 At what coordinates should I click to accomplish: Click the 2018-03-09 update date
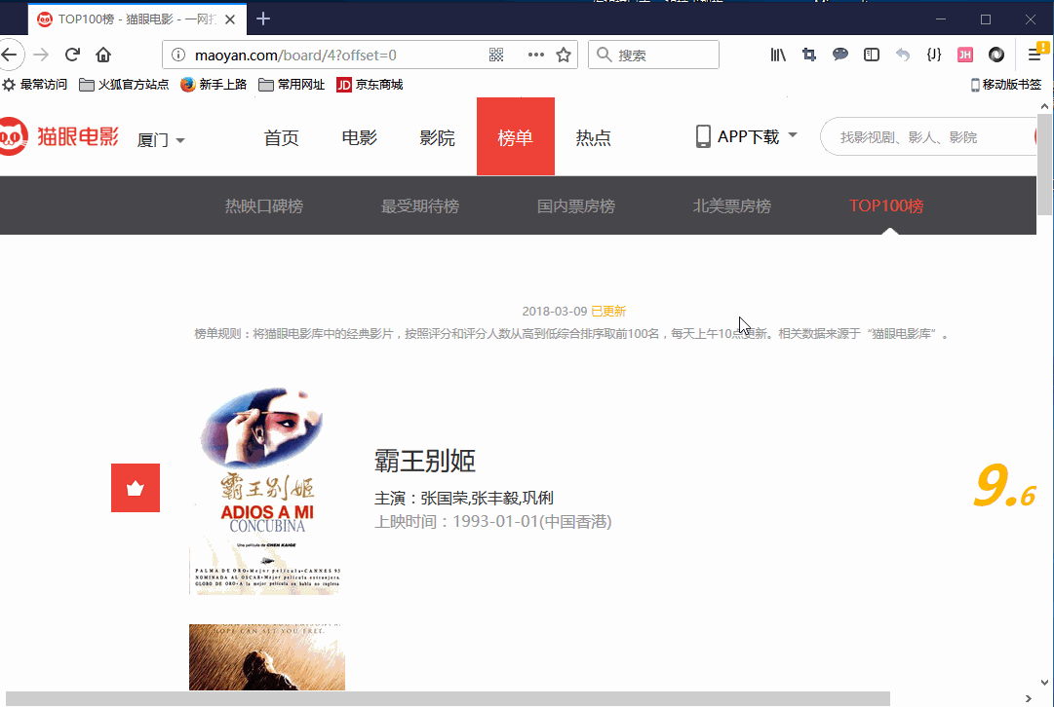555,312
